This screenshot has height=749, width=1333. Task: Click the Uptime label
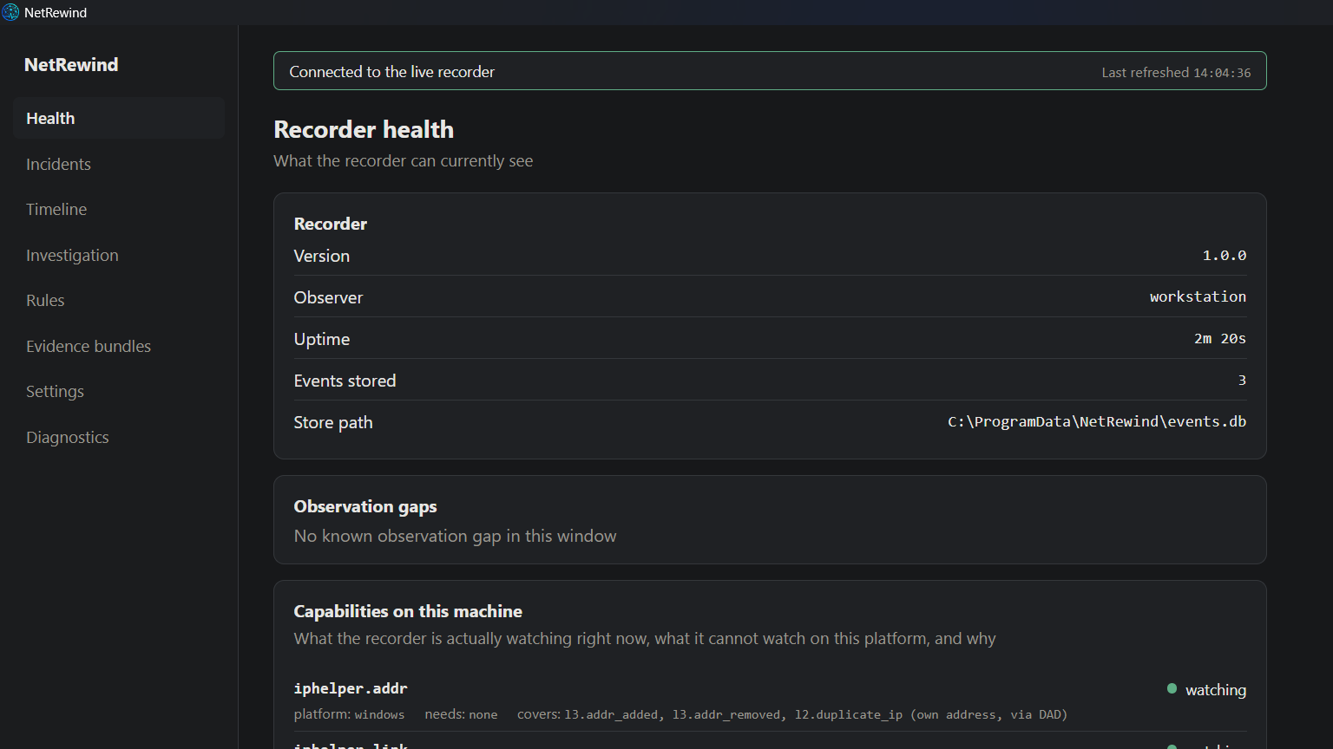pyautogui.click(x=321, y=339)
